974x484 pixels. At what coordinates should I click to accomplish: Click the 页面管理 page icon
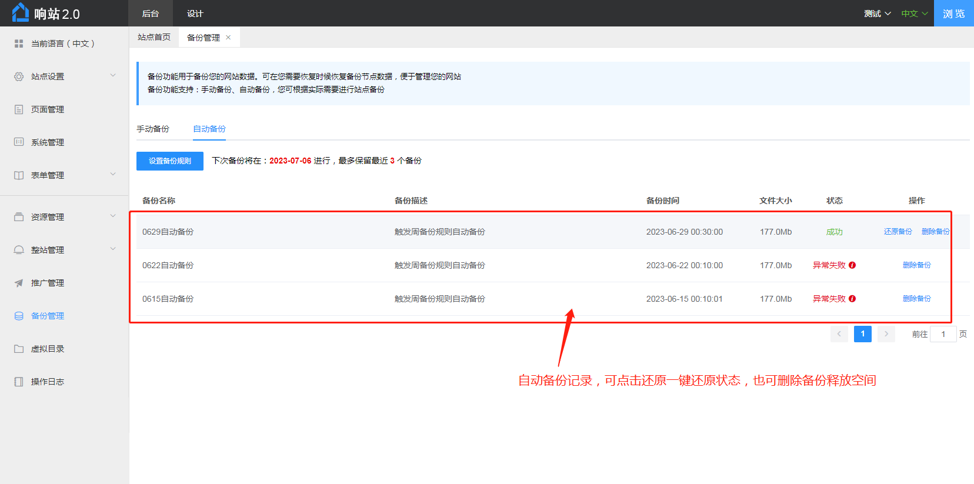[19, 109]
